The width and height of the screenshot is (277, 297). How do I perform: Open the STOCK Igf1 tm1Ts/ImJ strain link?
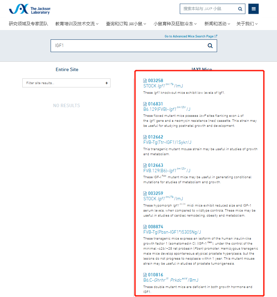click(163, 86)
